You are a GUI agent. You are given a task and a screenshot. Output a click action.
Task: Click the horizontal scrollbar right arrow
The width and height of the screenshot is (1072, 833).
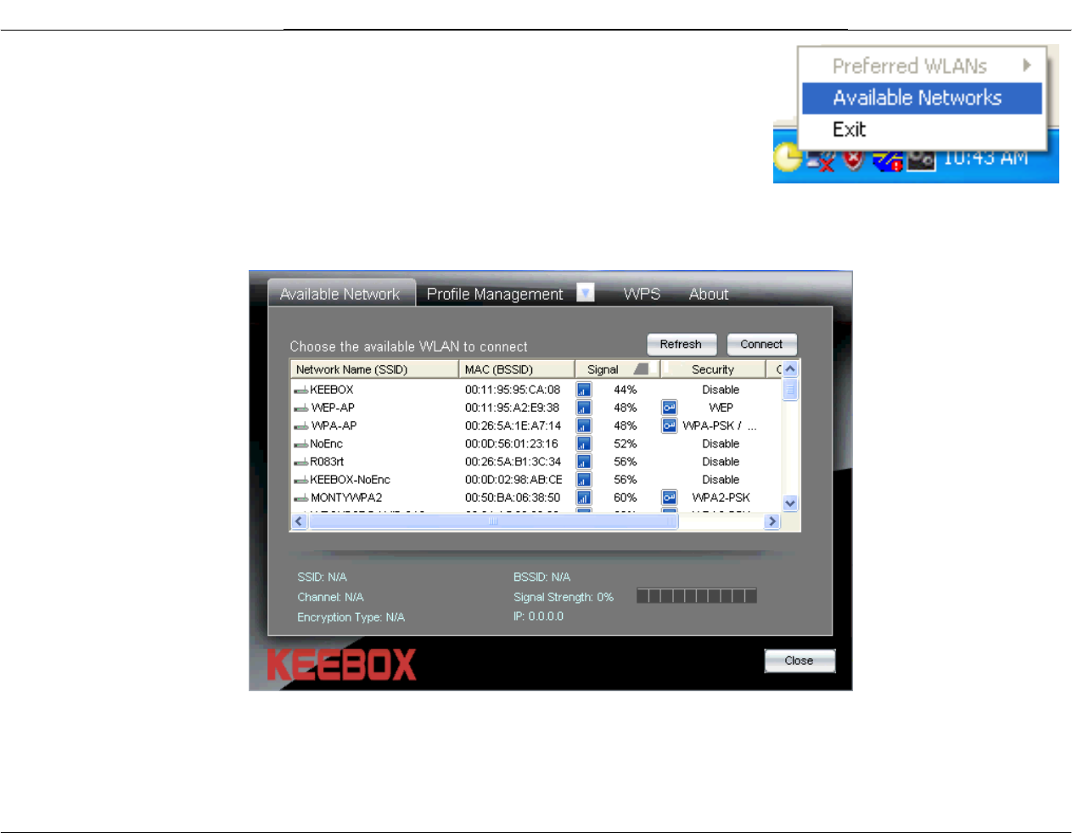[x=772, y=521]
